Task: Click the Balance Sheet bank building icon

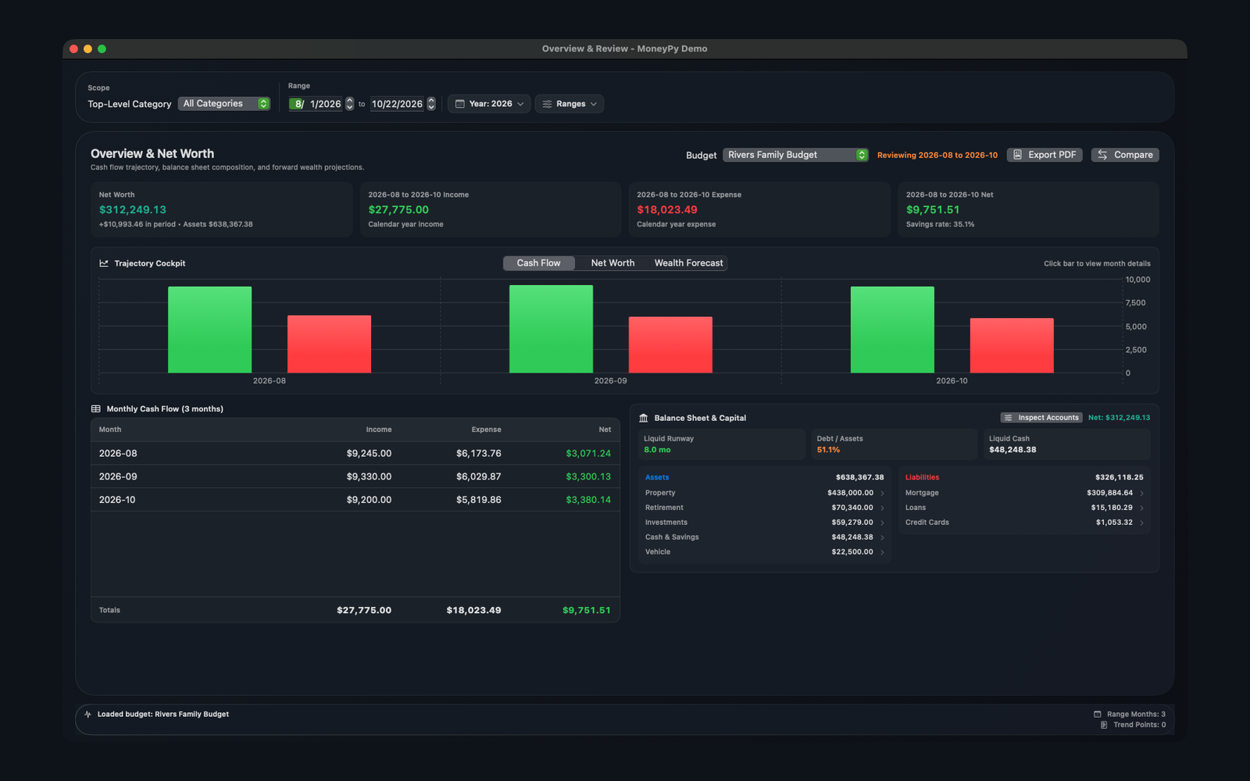Action: [644, 418]
